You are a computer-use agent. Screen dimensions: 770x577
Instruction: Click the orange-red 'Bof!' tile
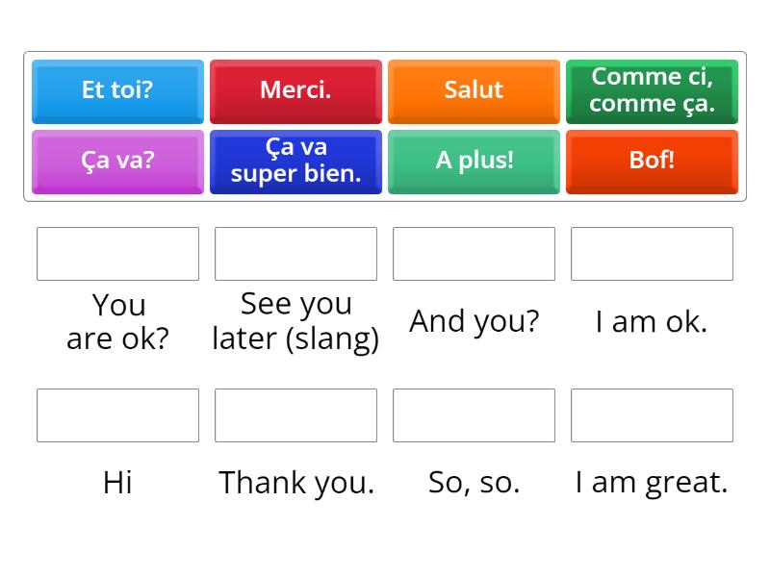click(652, 161)
